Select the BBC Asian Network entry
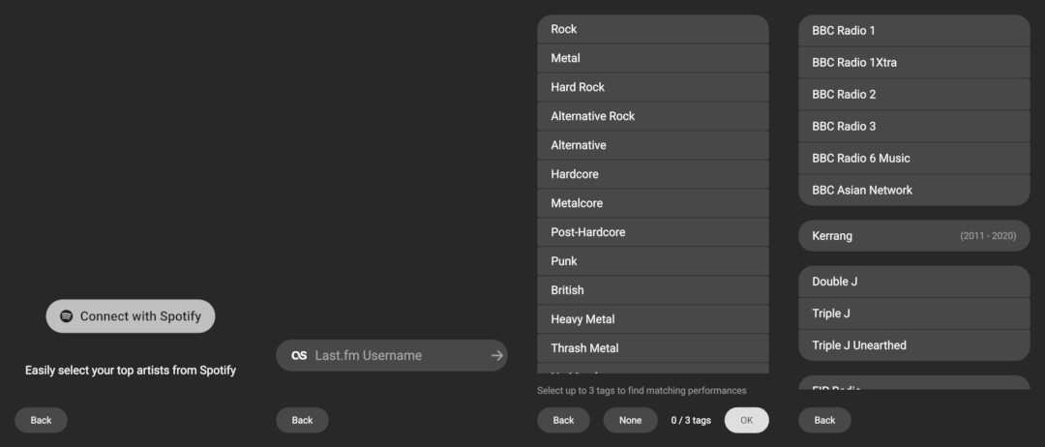 [914, 191]
